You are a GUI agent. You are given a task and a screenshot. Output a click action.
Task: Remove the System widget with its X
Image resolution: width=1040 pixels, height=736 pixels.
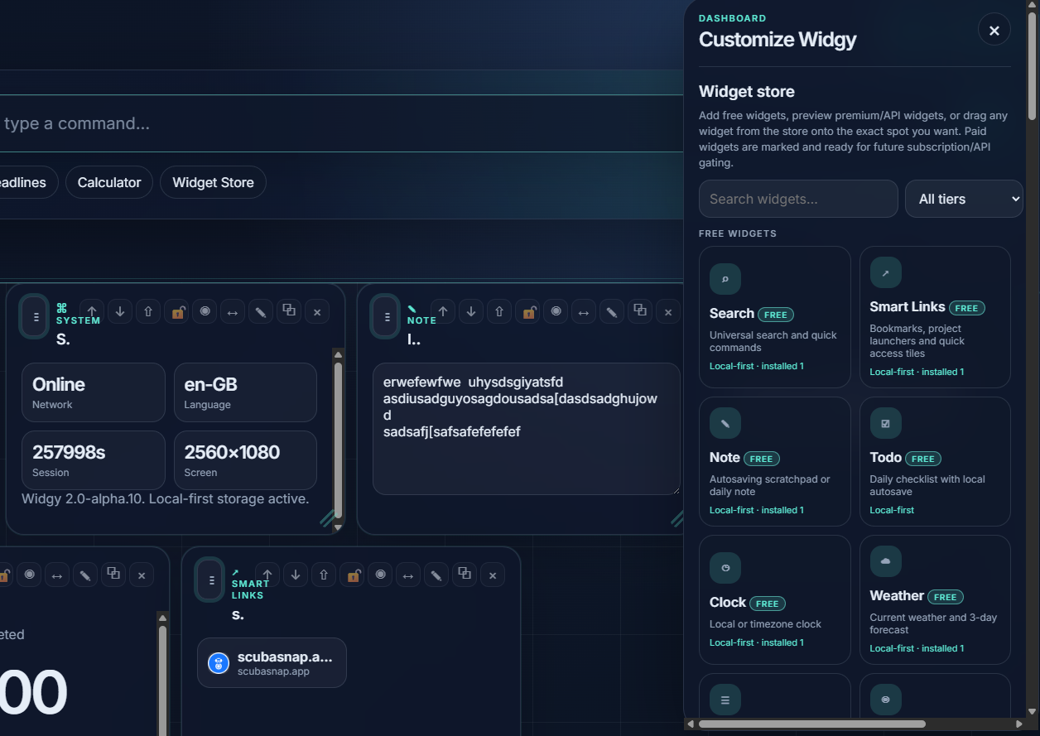click(317, 311)
